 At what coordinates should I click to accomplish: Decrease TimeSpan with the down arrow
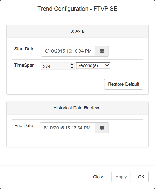click(x=72, y=68)
